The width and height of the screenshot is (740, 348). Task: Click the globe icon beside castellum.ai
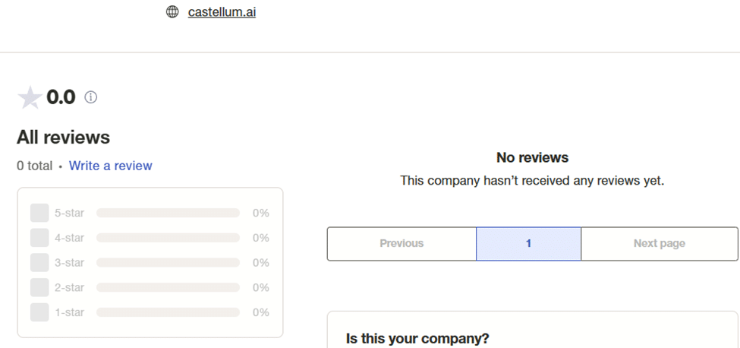tap(172, 12)
